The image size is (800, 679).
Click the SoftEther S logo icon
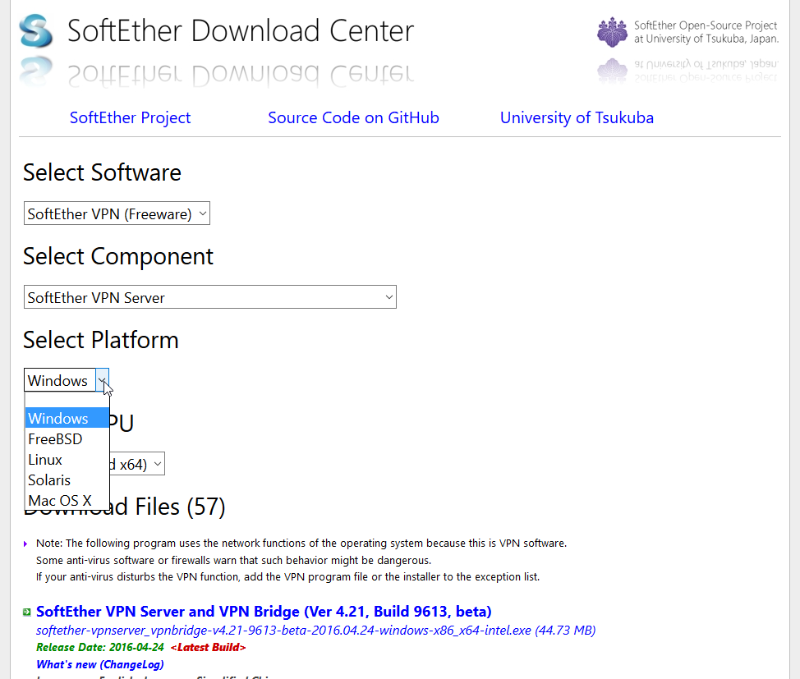[x=35, y=30]
